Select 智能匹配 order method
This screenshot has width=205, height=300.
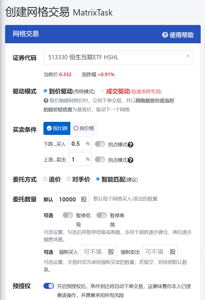(x=98, y=179)
